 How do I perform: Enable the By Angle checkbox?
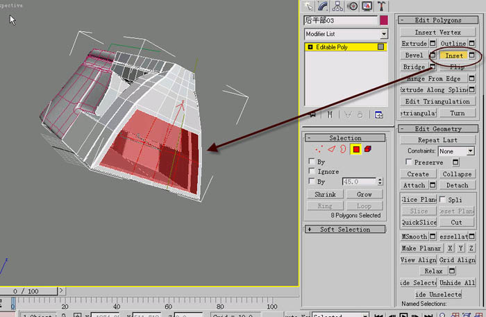pyautogui.click(x=312, y=181)
